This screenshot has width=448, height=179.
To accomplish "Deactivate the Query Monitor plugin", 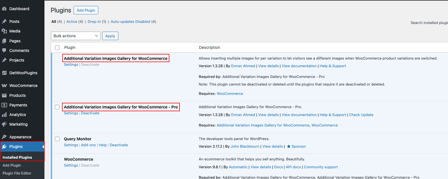I will pyautogui.click(x=119, y=145).
